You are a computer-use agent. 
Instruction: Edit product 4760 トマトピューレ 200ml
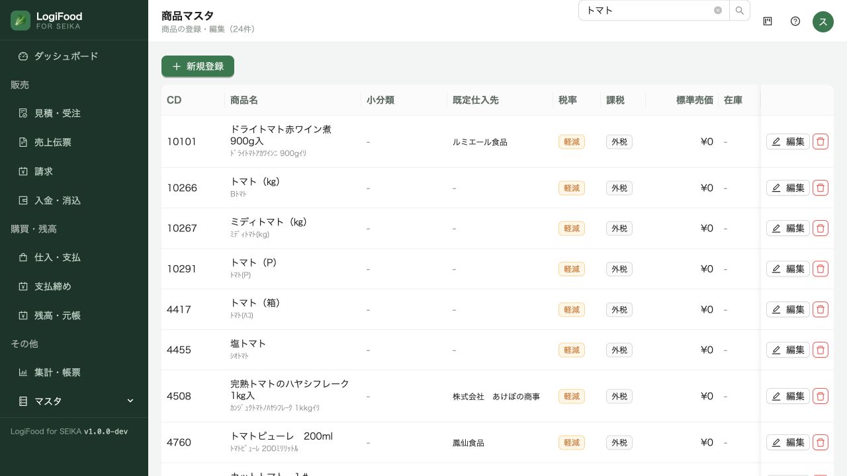tap(788, 442)
